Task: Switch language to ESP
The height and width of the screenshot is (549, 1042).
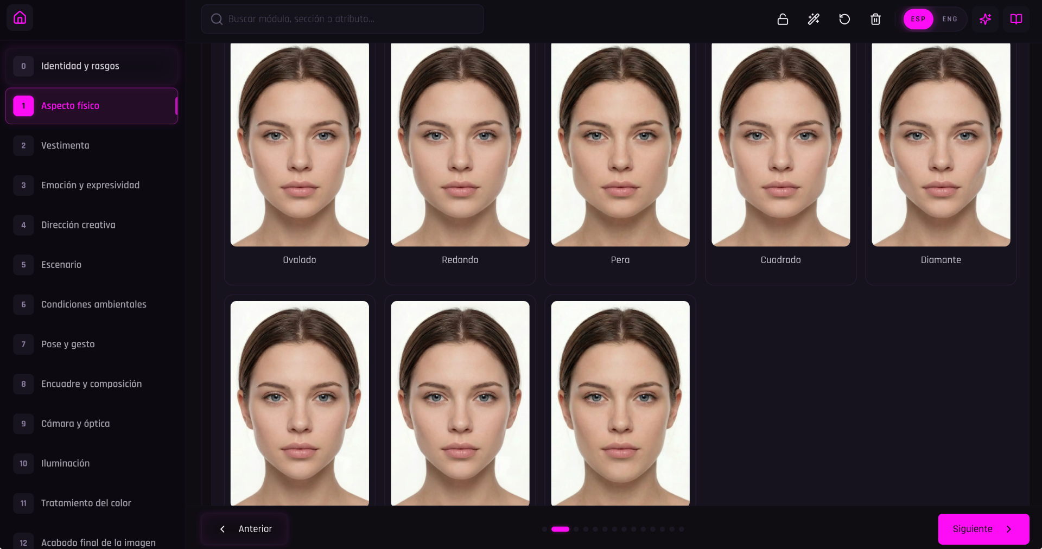Action: 918,19
